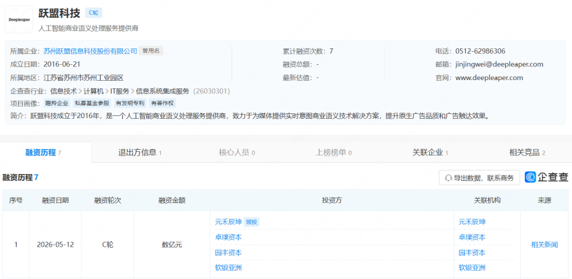Click the 领投 tag next to 元禾辰坤

(x=251, y=222)
